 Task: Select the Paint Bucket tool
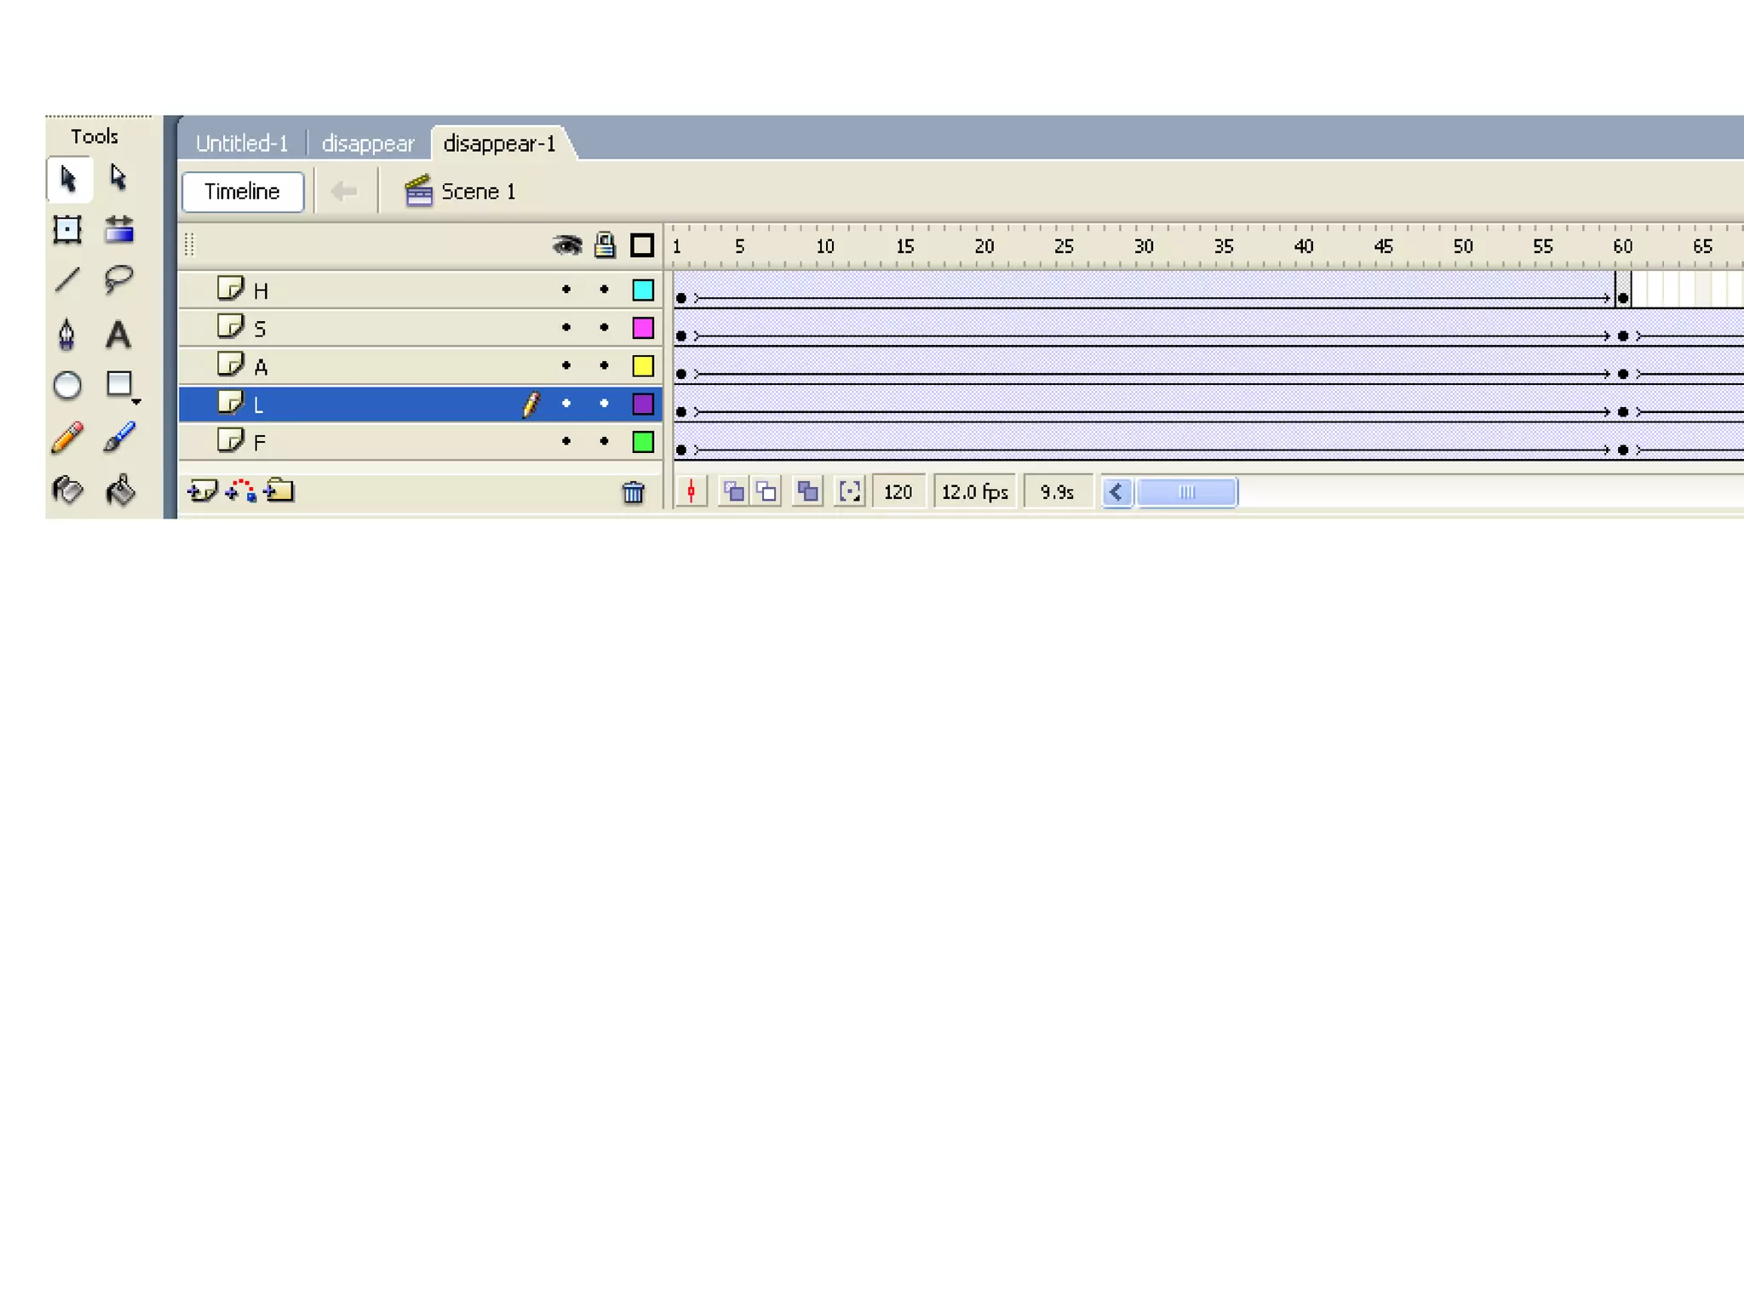pyautogui.click(x=120, y=490)
